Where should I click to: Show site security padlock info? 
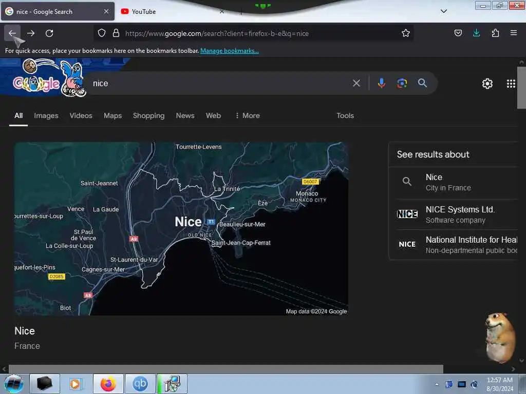116,33
